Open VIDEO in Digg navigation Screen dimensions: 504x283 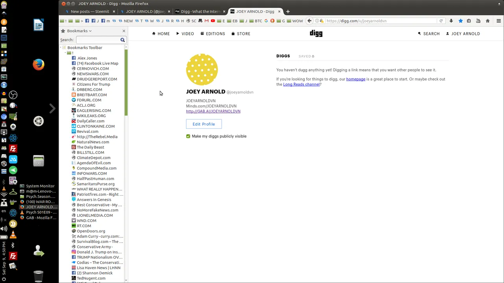click(x=185, y=34)
